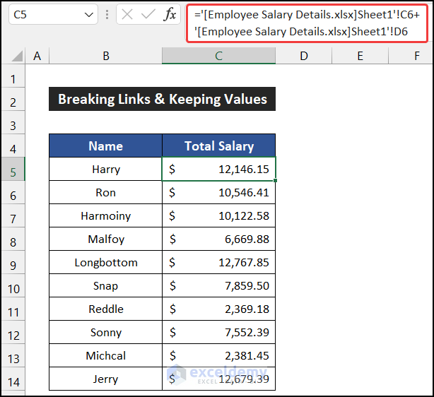This screenshot has height=397, width=434.
Task: Select row 10 header
Action: 13,286
